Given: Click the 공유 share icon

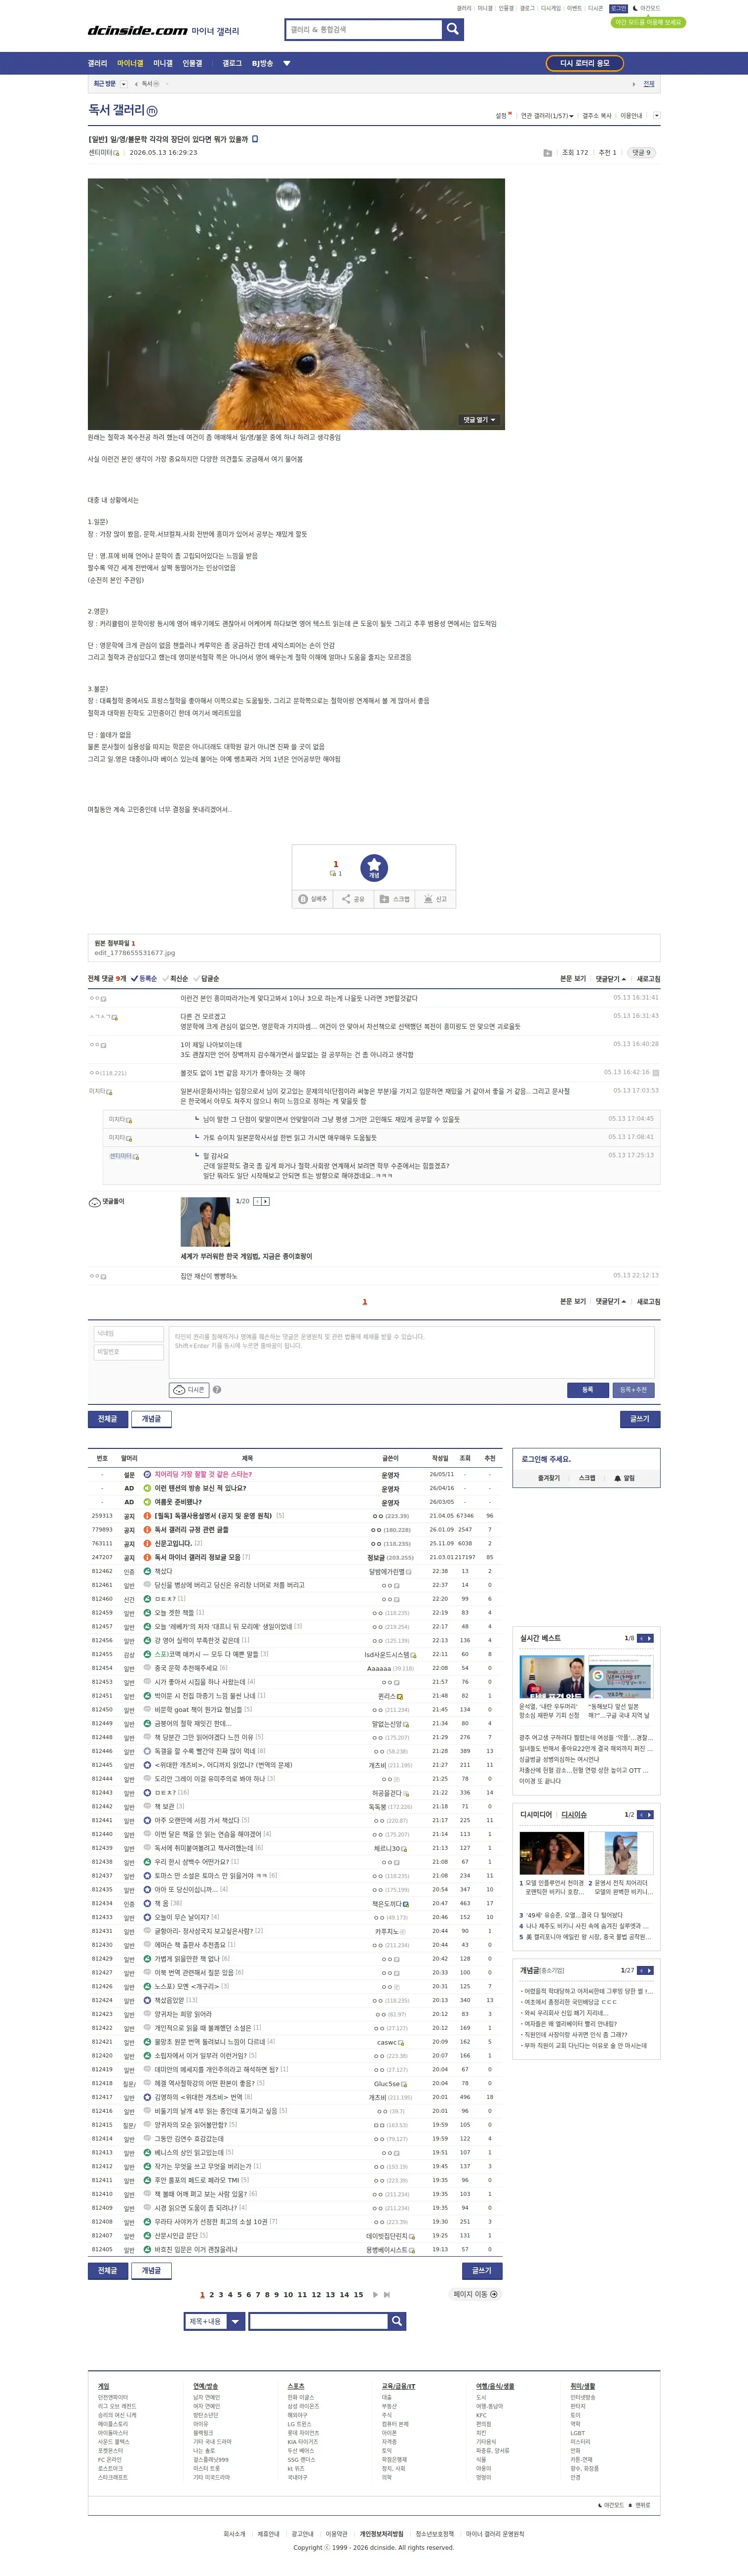Looking at the screenshot, I should tap(347, 899).
